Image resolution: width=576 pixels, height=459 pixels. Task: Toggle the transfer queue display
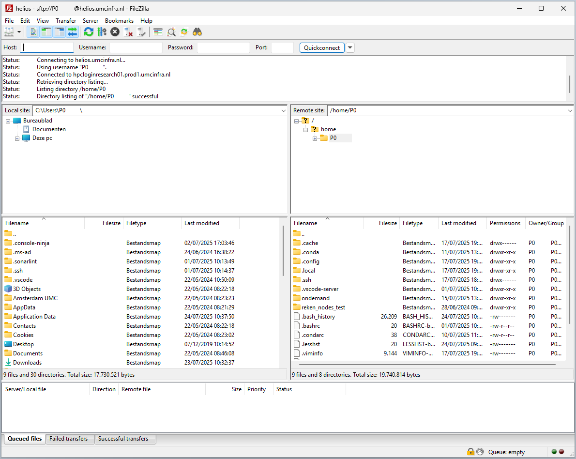(73, 32)
